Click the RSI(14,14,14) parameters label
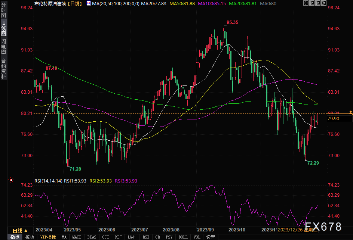The height and width of the screenshot is (240, 353). (48, 181)
